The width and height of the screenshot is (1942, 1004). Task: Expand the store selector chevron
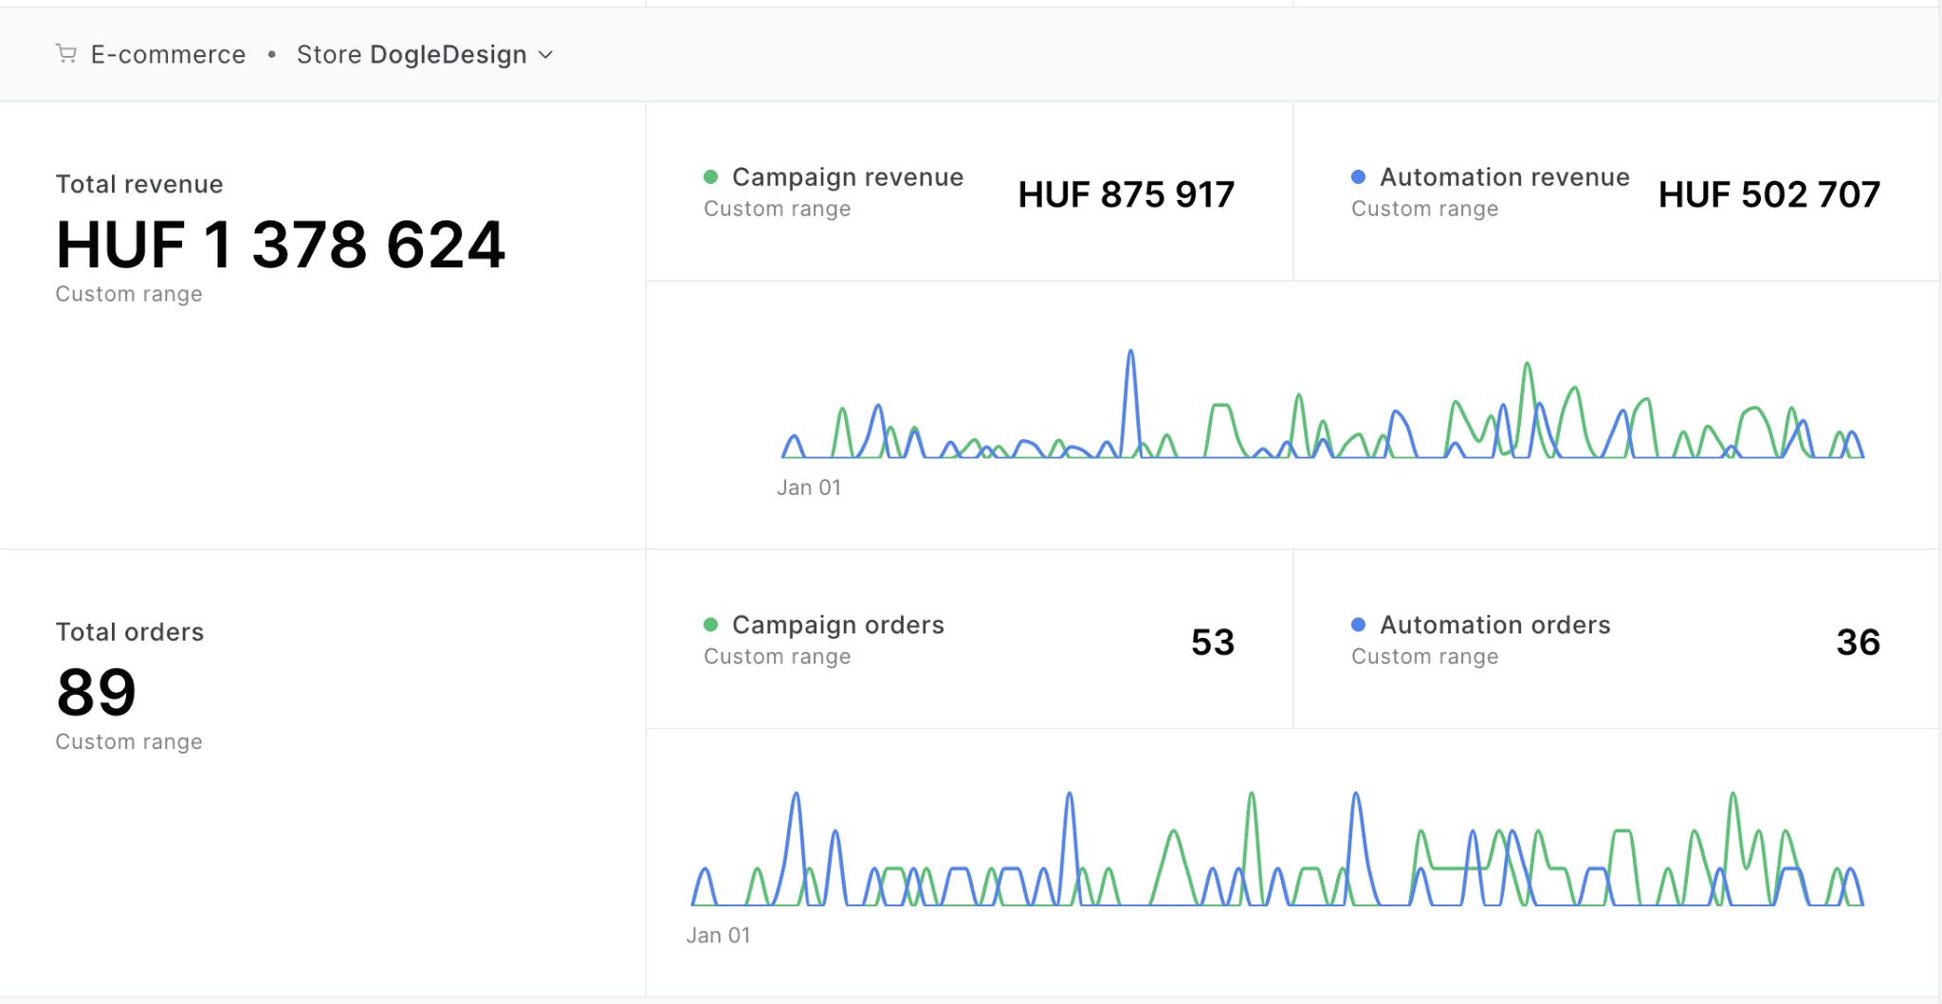[x=546, y=55]
